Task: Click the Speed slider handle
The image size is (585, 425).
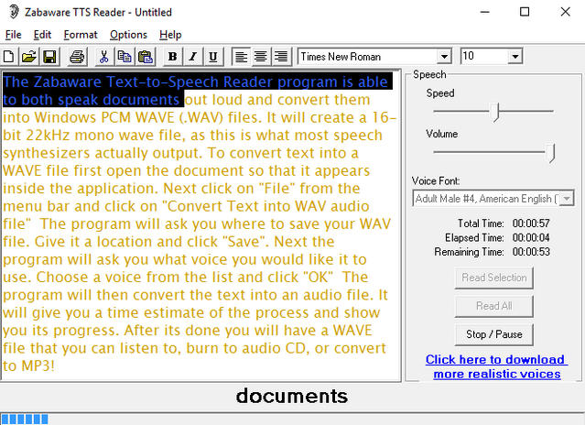Action: coord(495,112)
